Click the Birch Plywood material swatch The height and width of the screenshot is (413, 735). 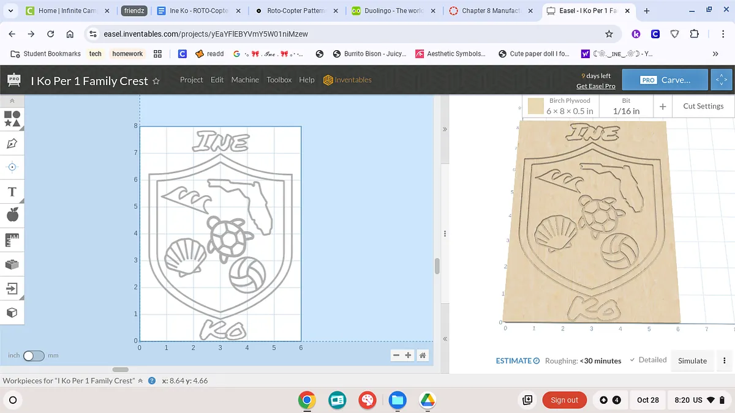(536, 106)
